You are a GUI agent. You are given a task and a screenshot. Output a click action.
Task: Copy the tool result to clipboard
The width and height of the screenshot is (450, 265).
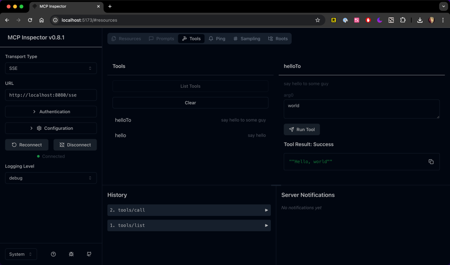(431, 162)
